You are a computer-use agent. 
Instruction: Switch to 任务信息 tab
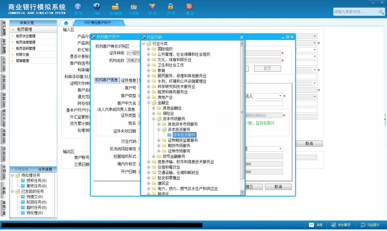(x=45, y=169)
